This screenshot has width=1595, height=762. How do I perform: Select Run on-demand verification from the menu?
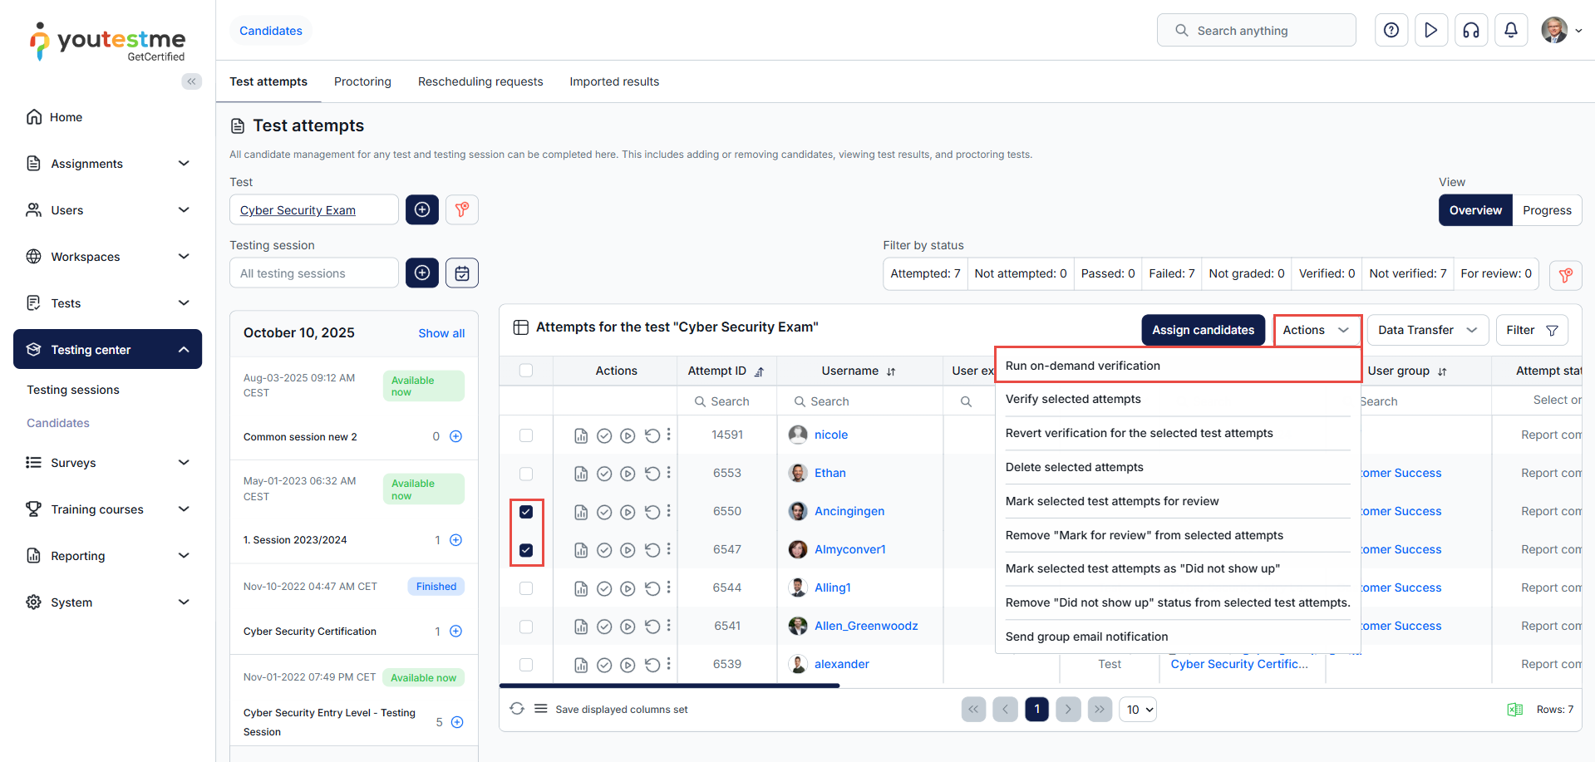[1082, 366]
